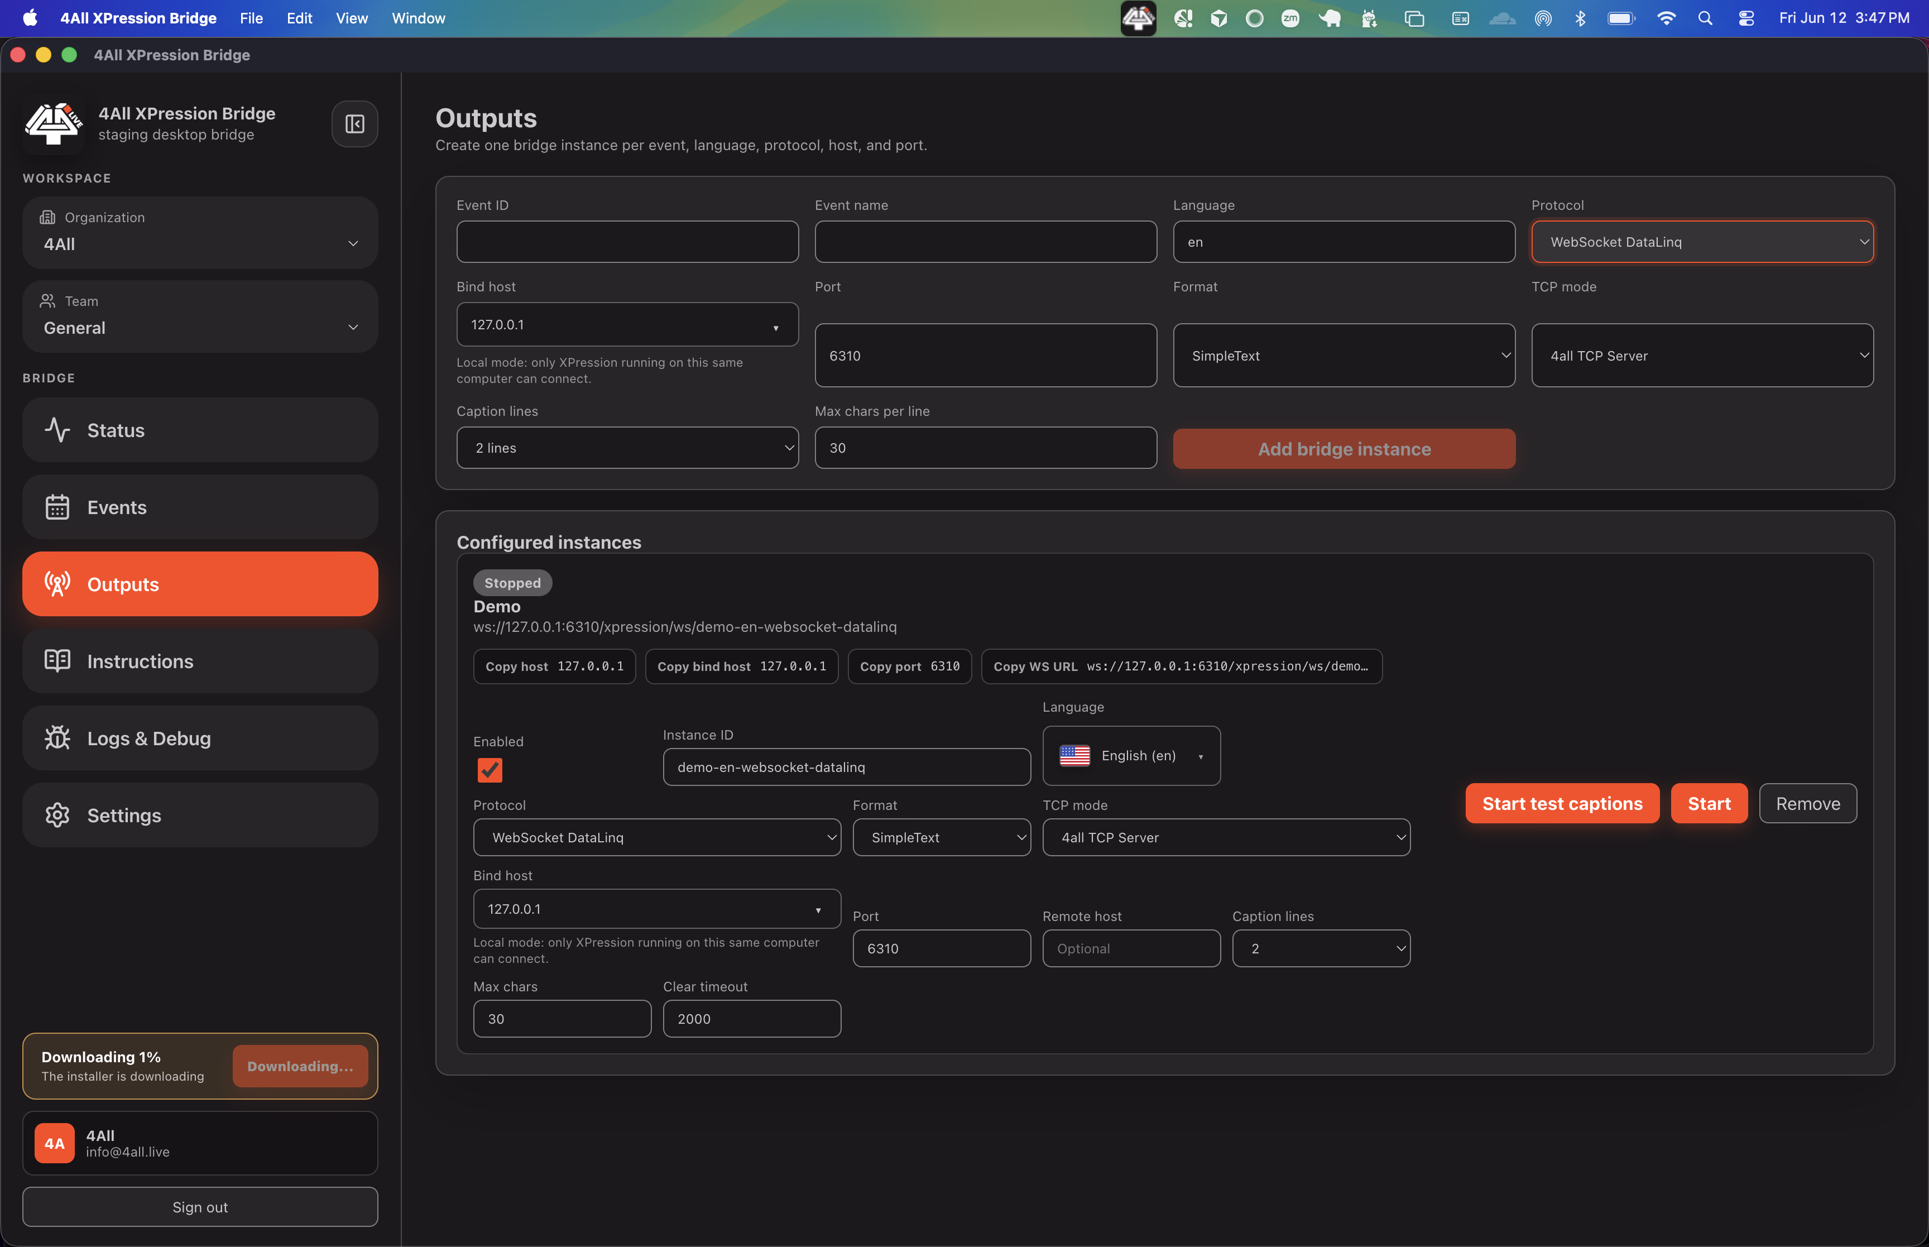The image size is (1929, 1247).
Task: Click Copy port 6310
Action: click(910, 666)
